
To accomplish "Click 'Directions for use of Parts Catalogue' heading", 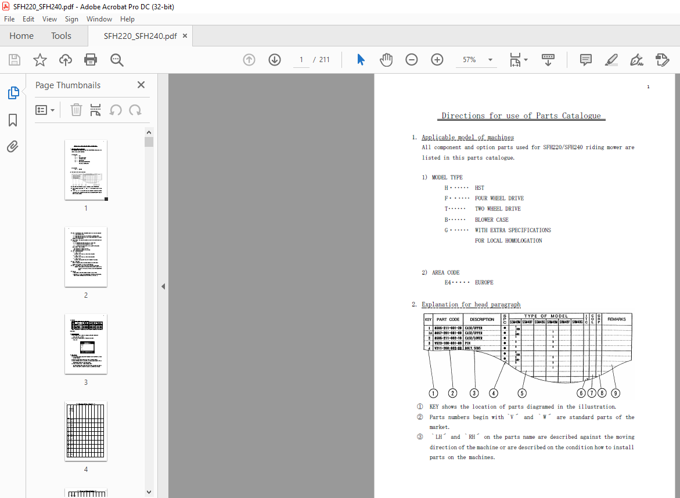I will tap(521, 116).
